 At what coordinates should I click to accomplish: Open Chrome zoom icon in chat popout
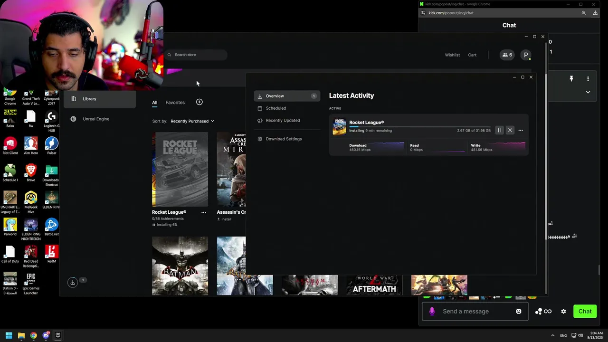584,13
